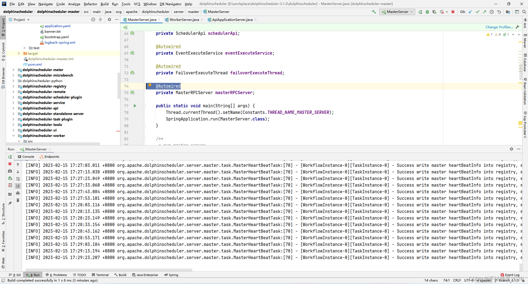The image size is (528, 284).
Task: Open Run panel settings gear
Action: pyautogui.click(x=512, y=149)
